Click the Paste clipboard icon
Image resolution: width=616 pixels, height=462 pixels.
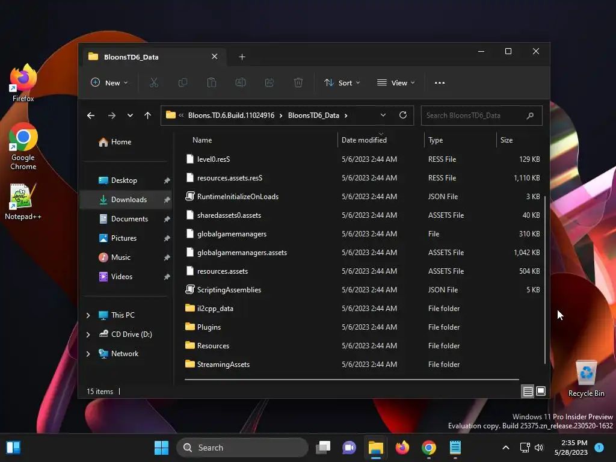(211, 82)
